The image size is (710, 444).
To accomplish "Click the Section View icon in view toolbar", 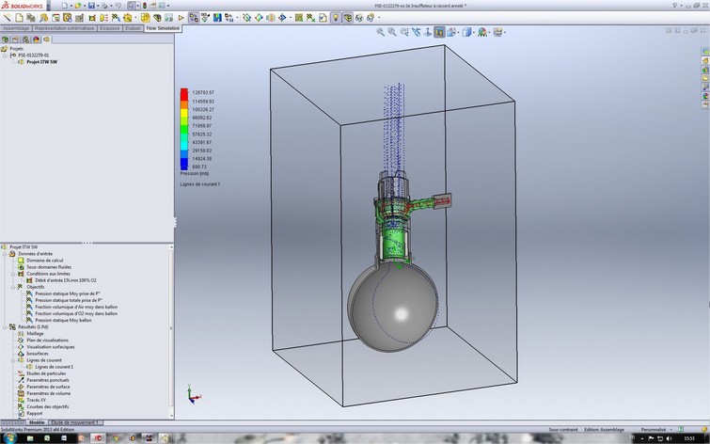I will click(439, 32).
